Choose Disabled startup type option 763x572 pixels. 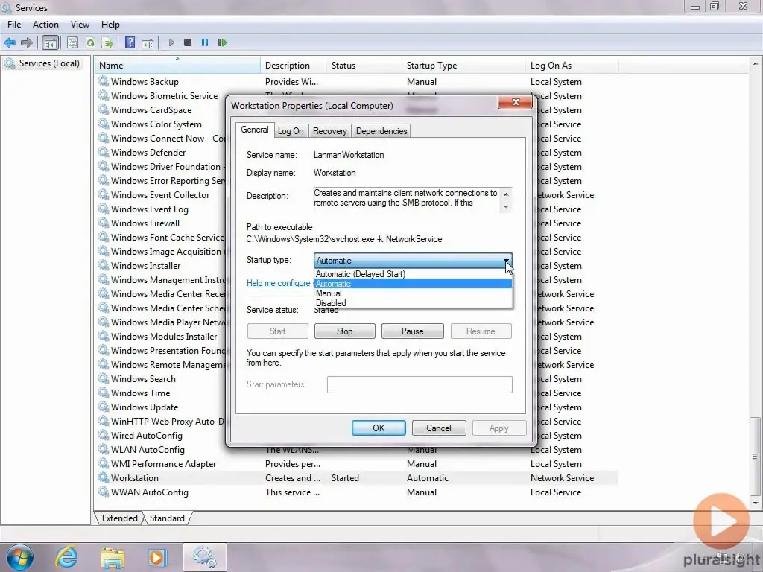click(x=413, y=303)
